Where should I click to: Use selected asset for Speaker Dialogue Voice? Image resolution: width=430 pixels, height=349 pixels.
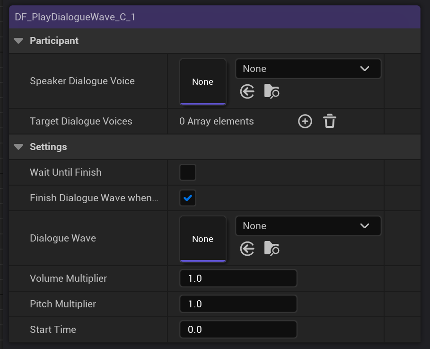click(247, 91)
